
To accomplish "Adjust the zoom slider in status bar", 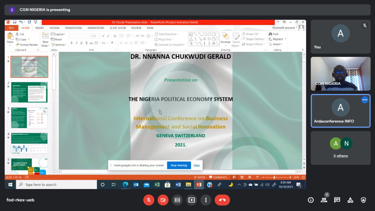I will click(275, 177).
